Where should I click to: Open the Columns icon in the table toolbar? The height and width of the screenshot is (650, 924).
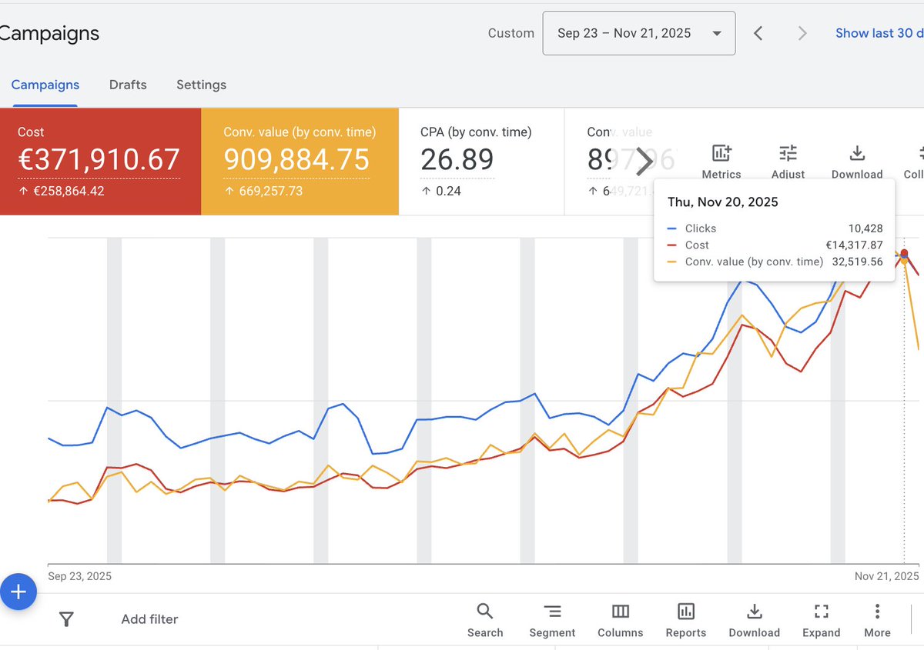click(x=620, y=612)
